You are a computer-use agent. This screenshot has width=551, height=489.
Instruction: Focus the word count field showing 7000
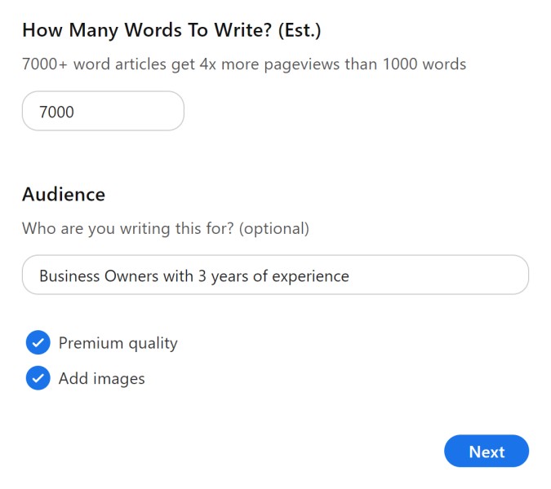pyautogui.click(x=103, y=111)
